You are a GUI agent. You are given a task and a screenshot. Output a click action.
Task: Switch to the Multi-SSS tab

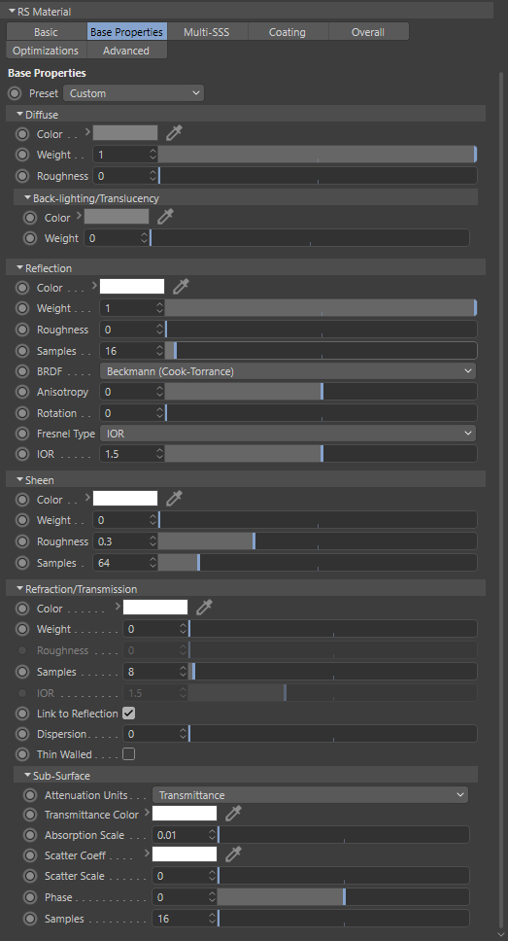[x=206, y=32]
